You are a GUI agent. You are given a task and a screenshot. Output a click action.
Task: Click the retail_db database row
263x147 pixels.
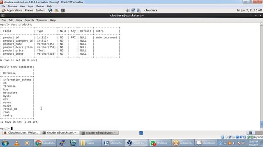[10, 109]
